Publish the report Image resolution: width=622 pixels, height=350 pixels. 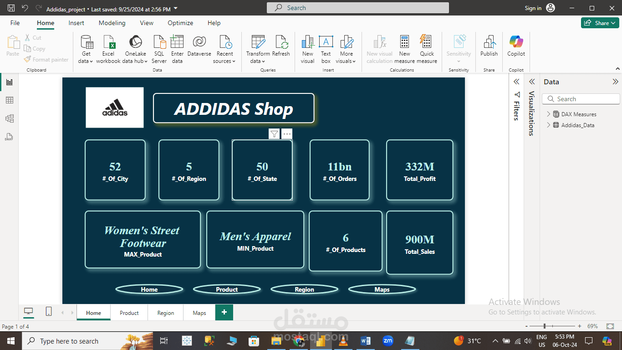click(489, 46)
